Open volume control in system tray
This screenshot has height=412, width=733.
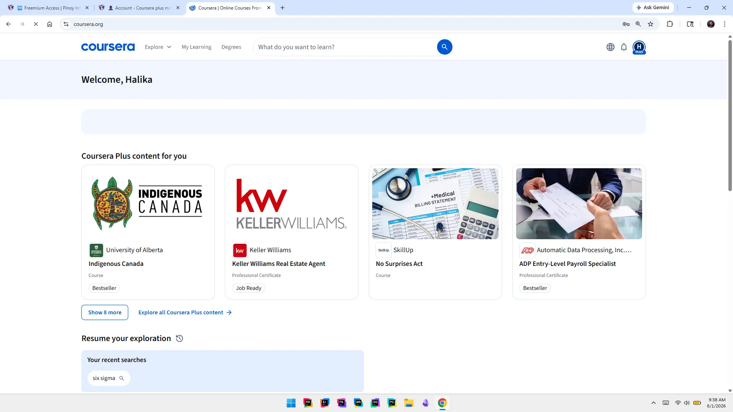686,403
